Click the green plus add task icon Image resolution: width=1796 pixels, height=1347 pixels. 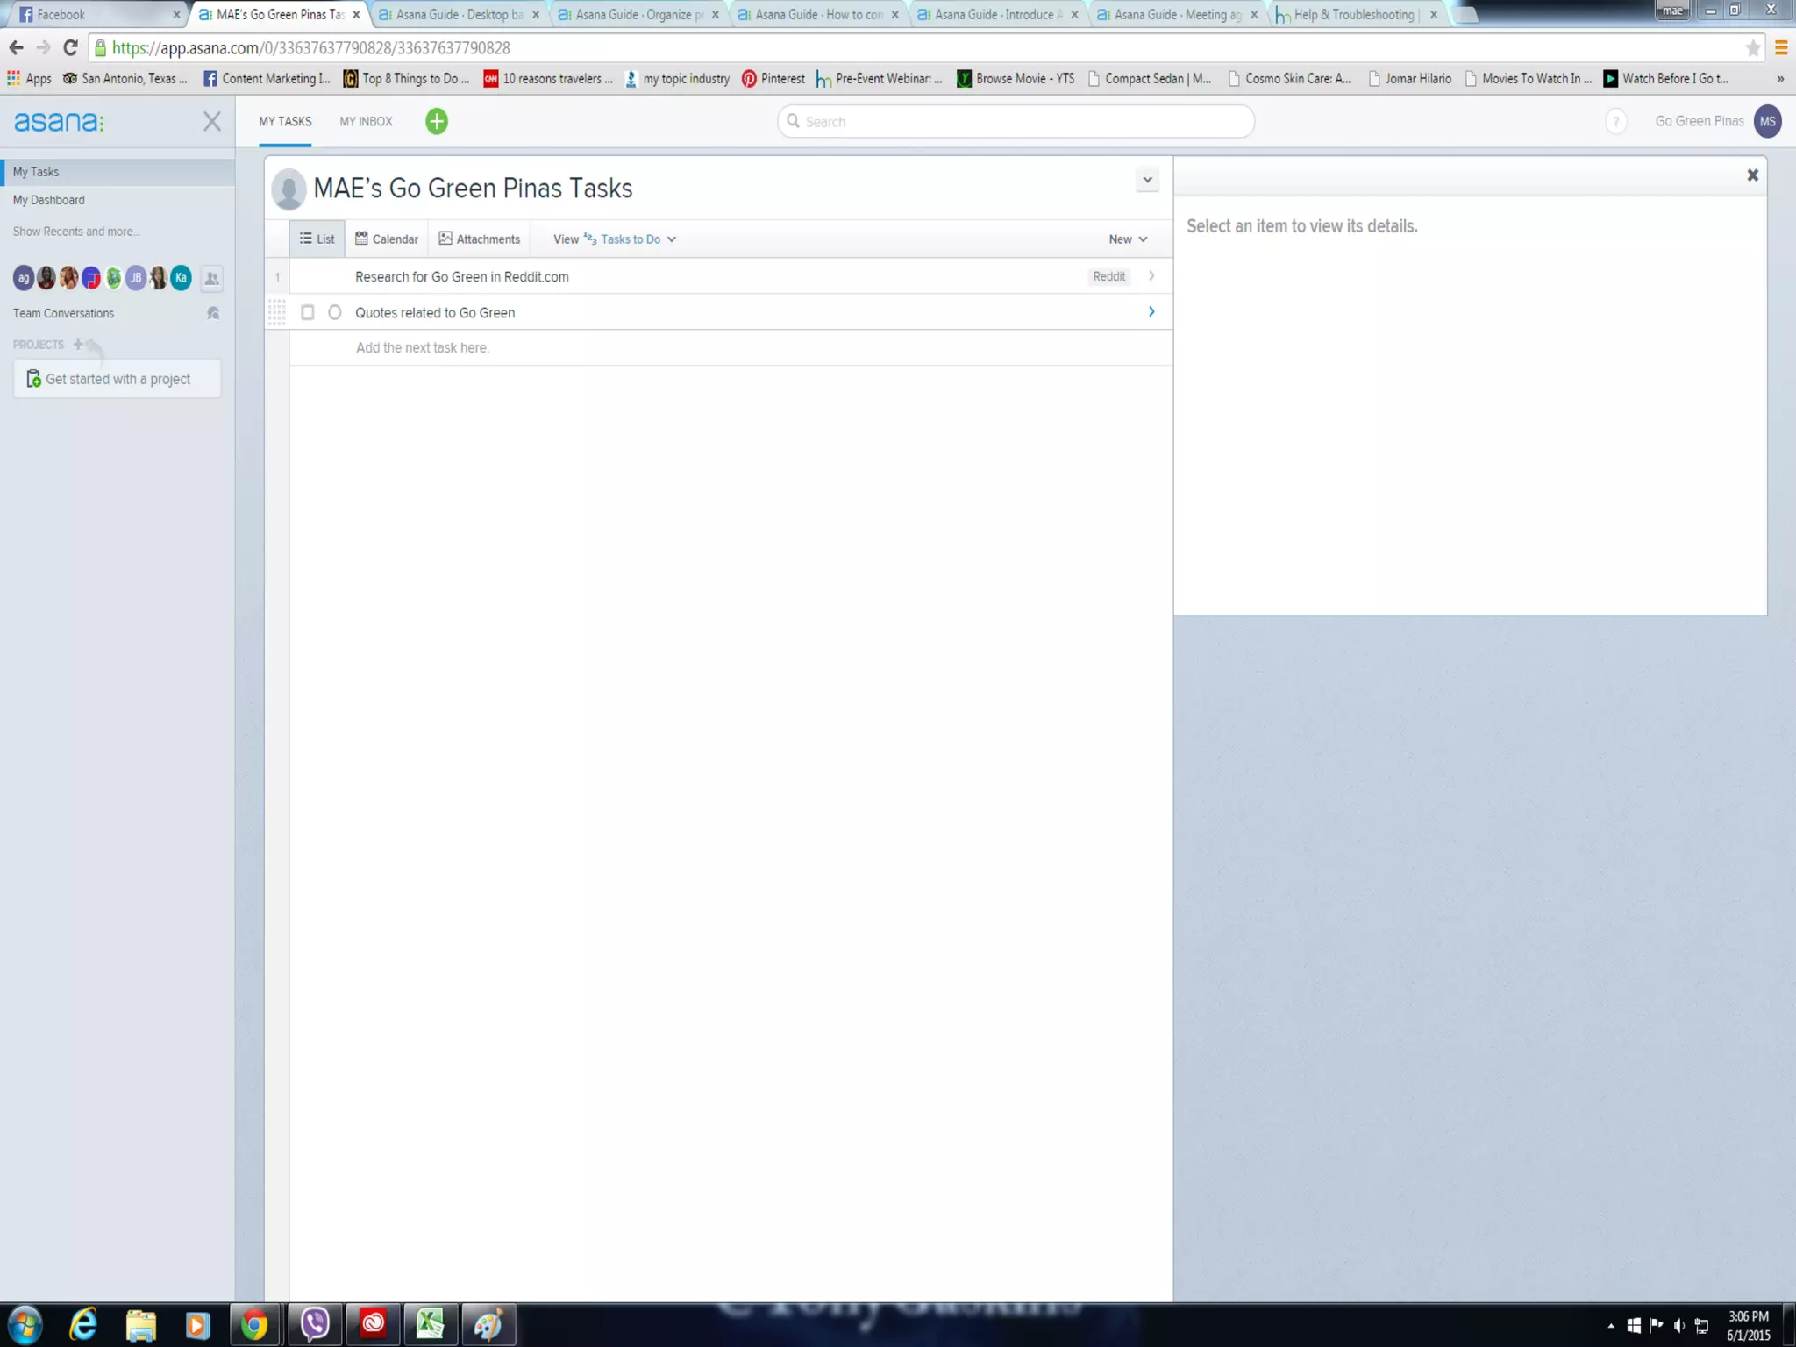(x=436, y=121)
